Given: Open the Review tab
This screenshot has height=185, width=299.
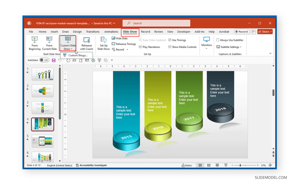Looking at the screenshot, I should [x=158, y=32].
